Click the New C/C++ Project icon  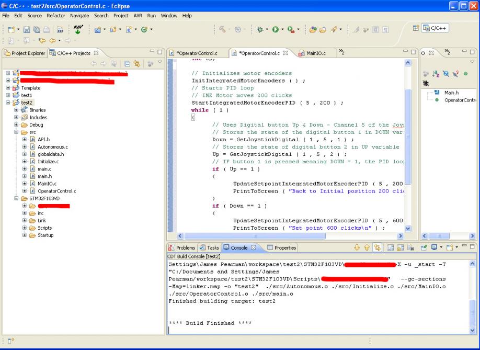coord(98,29)
